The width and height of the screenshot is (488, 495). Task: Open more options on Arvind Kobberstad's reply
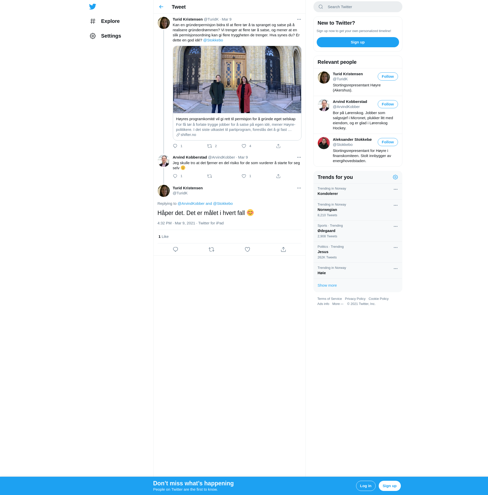pyautogui.click(x=299, y=157)
